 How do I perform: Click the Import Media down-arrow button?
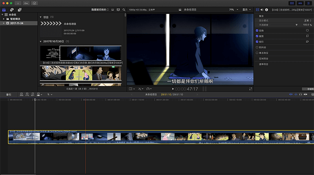point(18,3)
